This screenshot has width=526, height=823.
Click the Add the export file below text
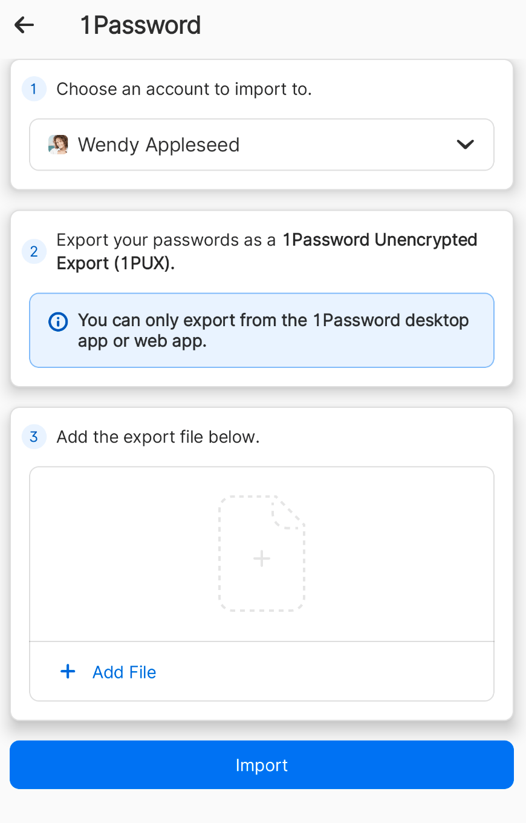pos(157,436)
